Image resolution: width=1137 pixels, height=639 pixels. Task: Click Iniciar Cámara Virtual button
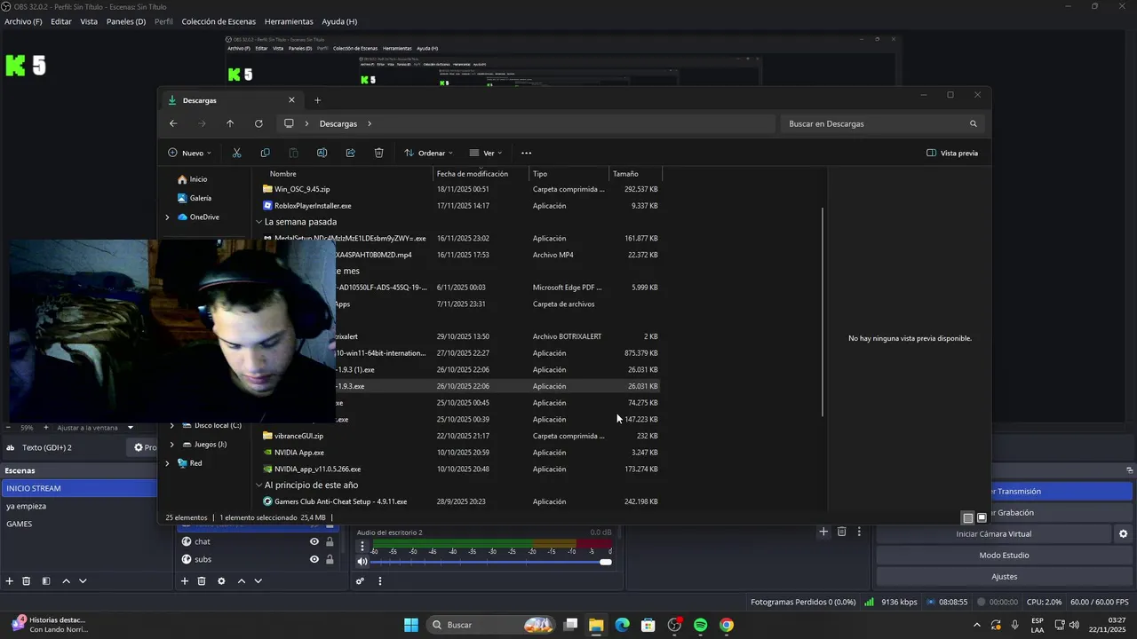993,533
